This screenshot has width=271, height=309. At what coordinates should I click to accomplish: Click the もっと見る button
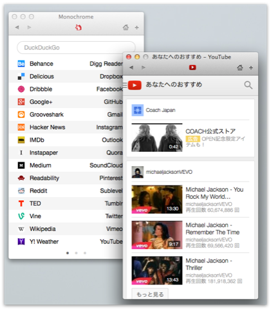150,294
